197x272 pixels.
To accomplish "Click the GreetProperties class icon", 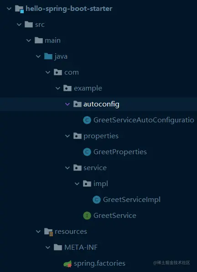I will pos(87,152).
